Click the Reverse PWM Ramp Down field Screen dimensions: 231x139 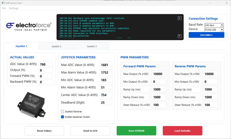[x=210, y=97]
